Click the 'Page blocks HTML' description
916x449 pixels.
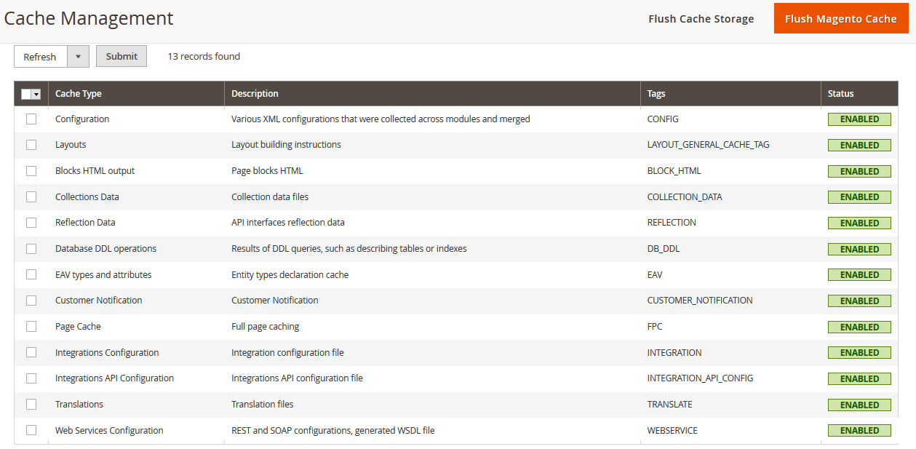pos(267,171)
